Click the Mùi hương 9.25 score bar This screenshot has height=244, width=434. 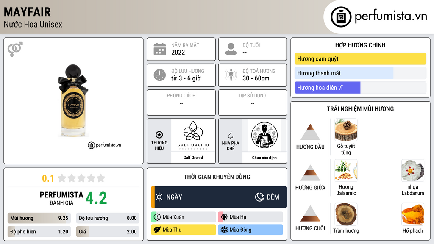(39, 218)
